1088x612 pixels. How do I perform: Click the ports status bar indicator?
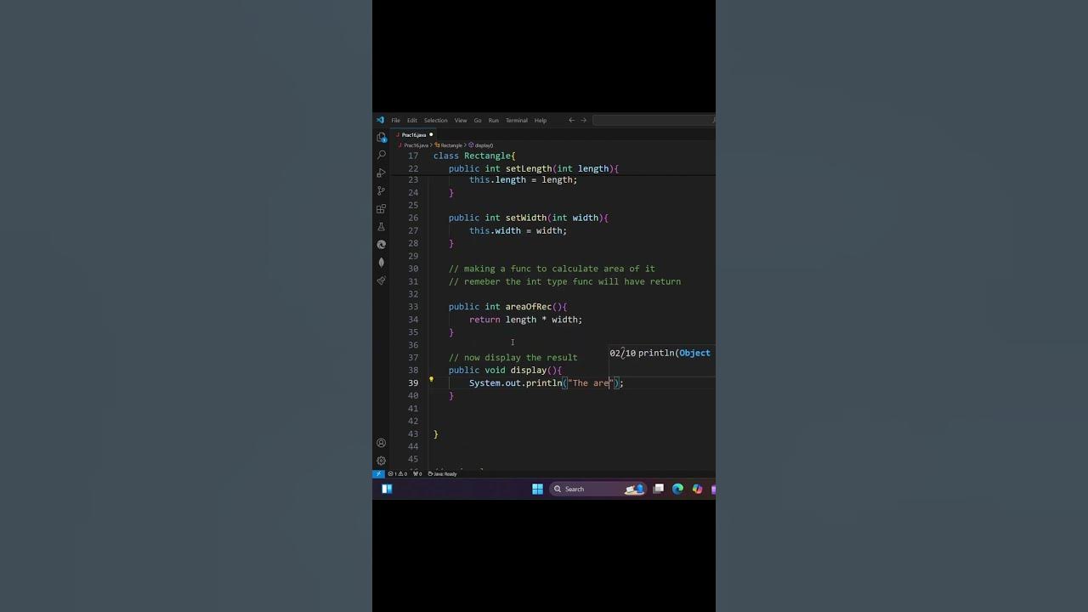[x=417, y=473]
